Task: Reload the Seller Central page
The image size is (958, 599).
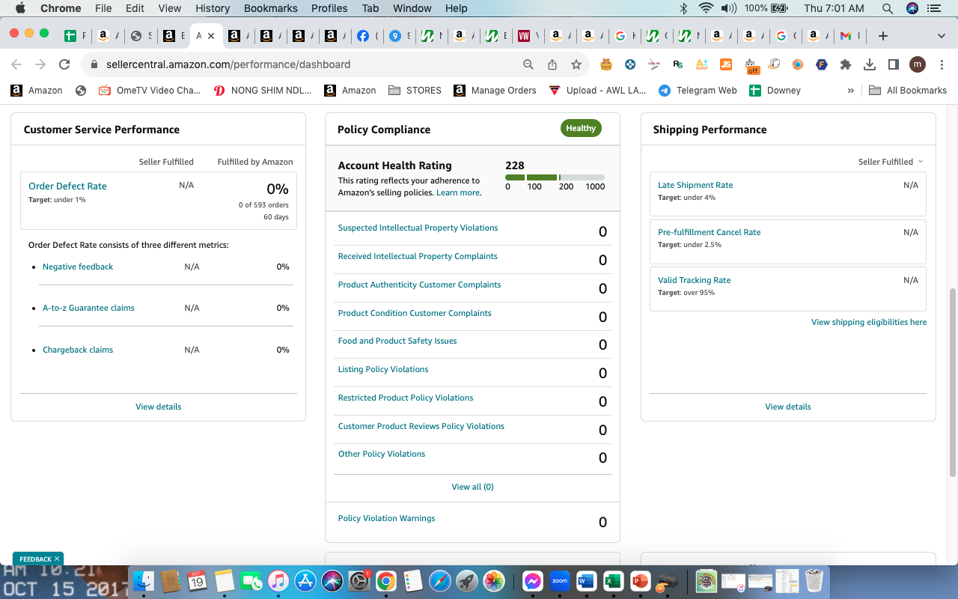Action: pos(64,64)
